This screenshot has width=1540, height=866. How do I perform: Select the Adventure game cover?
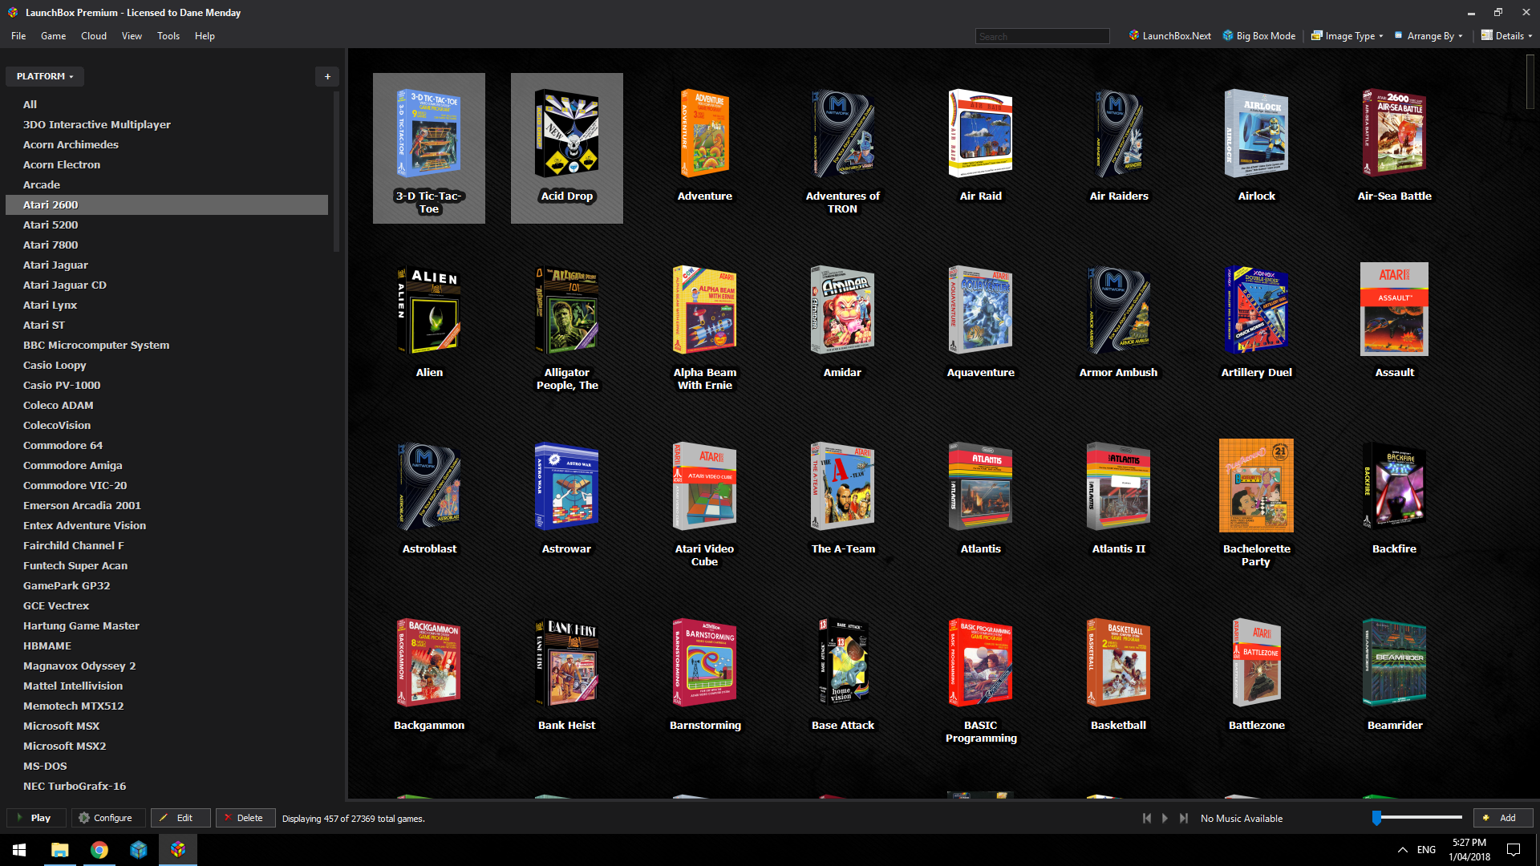705,134
